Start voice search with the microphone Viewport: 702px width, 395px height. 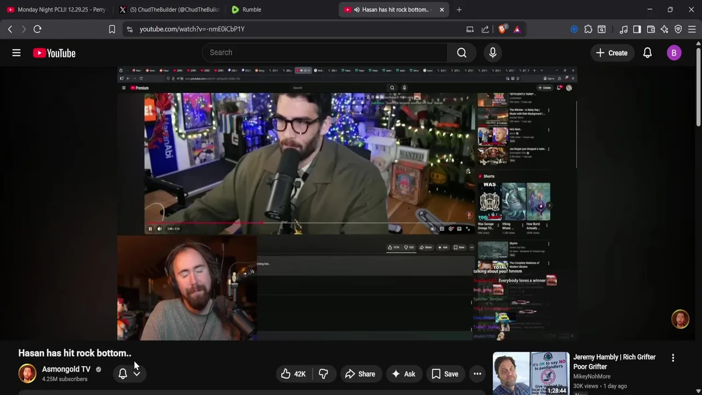(x=492, y=53)
